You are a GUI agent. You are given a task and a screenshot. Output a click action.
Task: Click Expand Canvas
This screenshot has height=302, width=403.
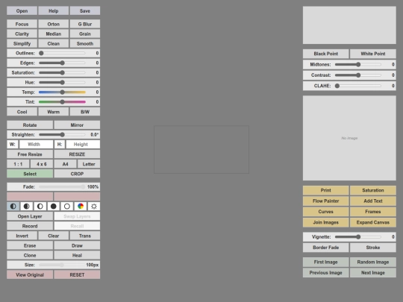373,223
